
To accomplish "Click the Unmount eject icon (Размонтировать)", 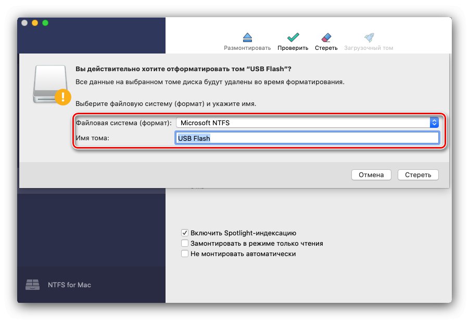I will click(247, 37).
